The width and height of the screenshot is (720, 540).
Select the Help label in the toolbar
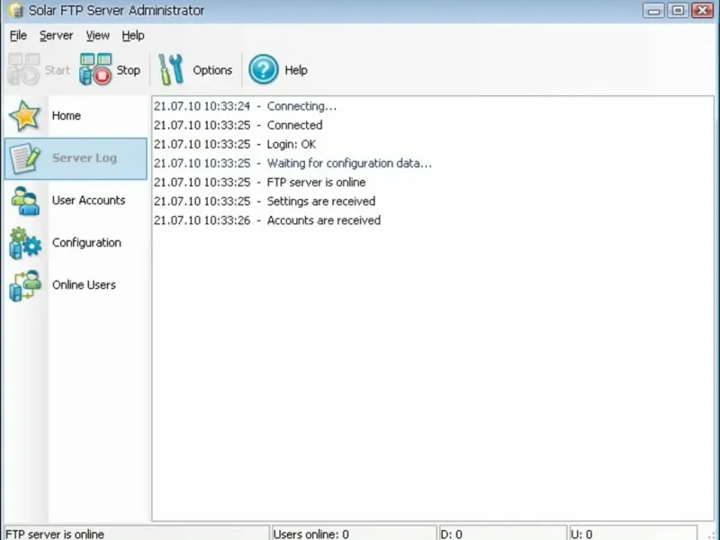(x=296, y=70)
